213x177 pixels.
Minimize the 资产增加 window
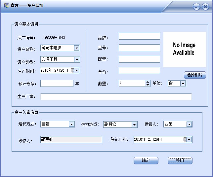pyautogui.click(x=196, y=7)
